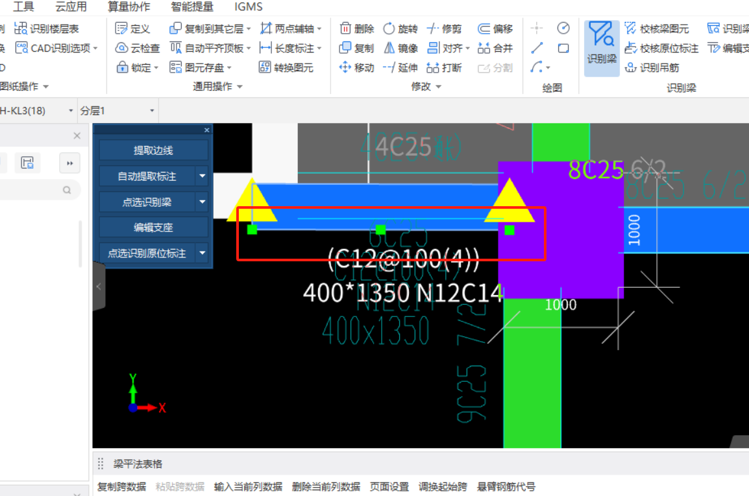749x496 pixels.
Task: Click the left panel expand-more button
Action: [69, 163]
